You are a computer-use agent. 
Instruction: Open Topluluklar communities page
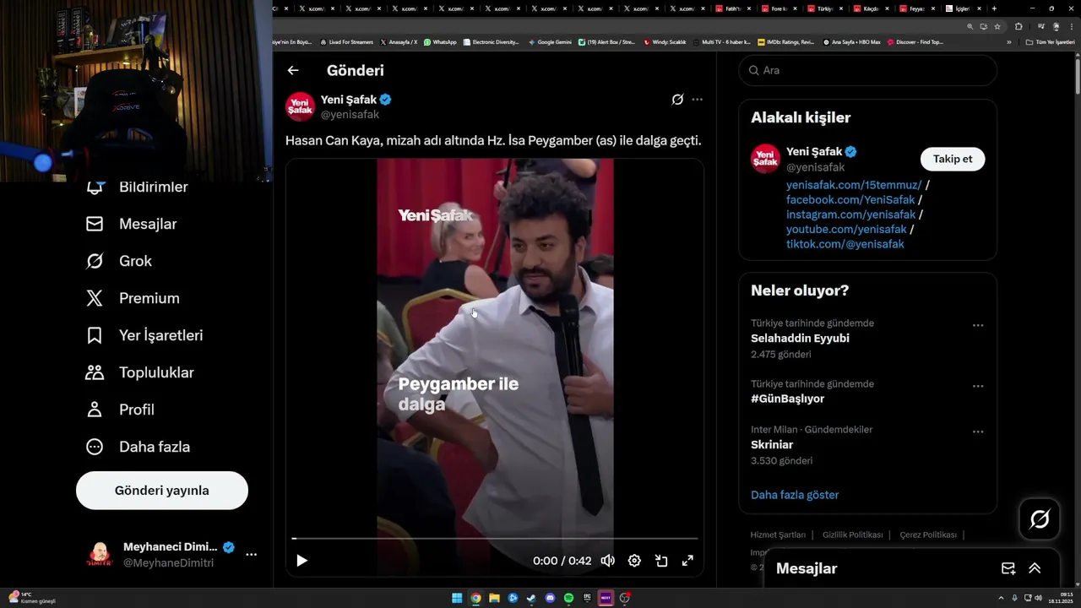139,372
